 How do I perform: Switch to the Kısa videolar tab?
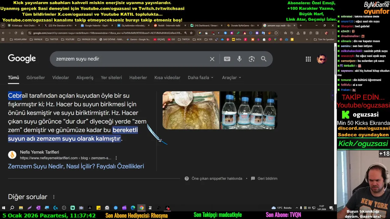click(x=167, y=78)
